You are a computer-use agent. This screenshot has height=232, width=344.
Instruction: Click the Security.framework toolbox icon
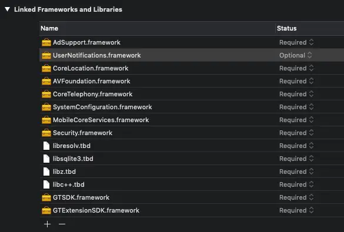pos(46,133)
